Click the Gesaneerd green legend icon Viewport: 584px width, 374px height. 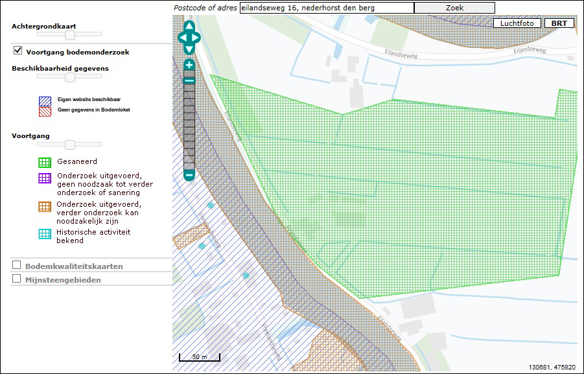[x=45, y=163]
